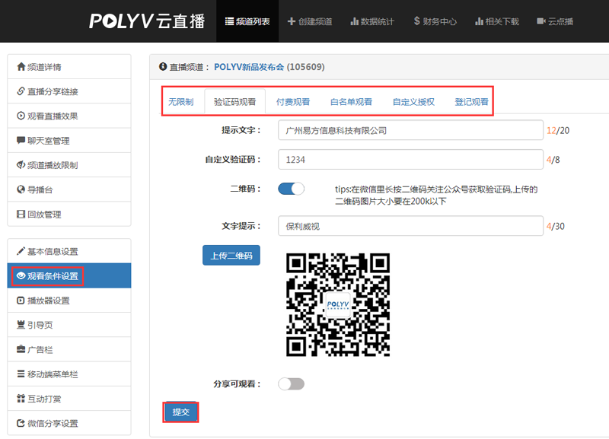This screenshot has height=439, width=609.
Task: Click the pencil icon beside 基本信息设置
Action: pos(21,251)
